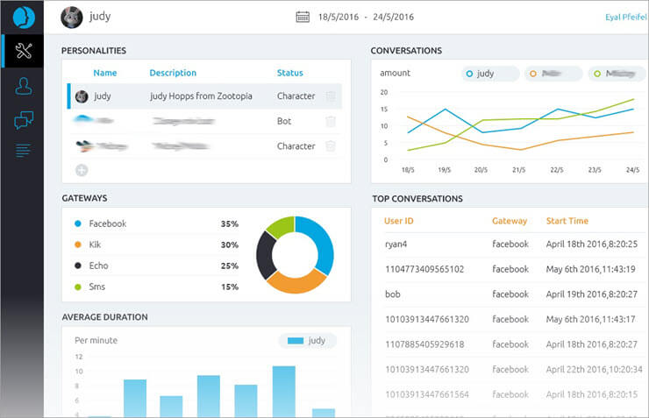Click the 18/5/2016 start date
This screenshot has height=418, width=649.
tap(339, 17)
